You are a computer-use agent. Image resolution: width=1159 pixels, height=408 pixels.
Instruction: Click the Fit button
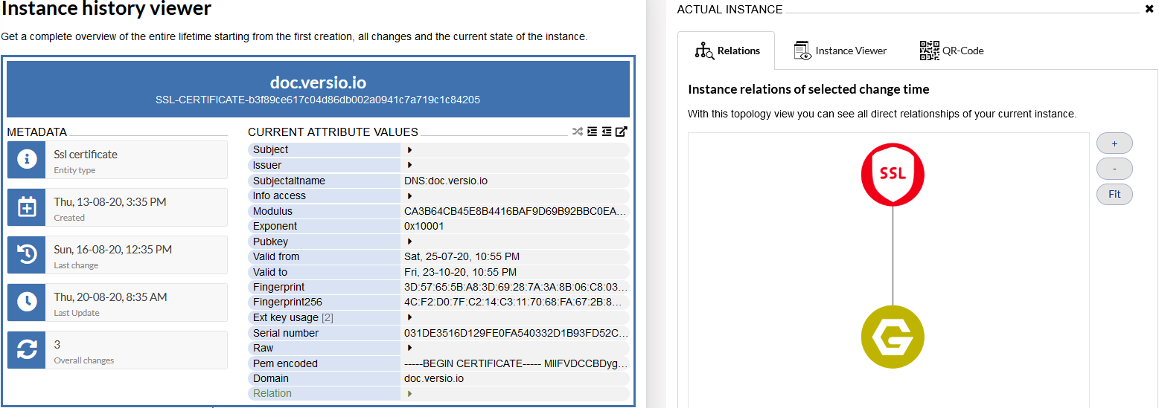(x=1114, y=194)
